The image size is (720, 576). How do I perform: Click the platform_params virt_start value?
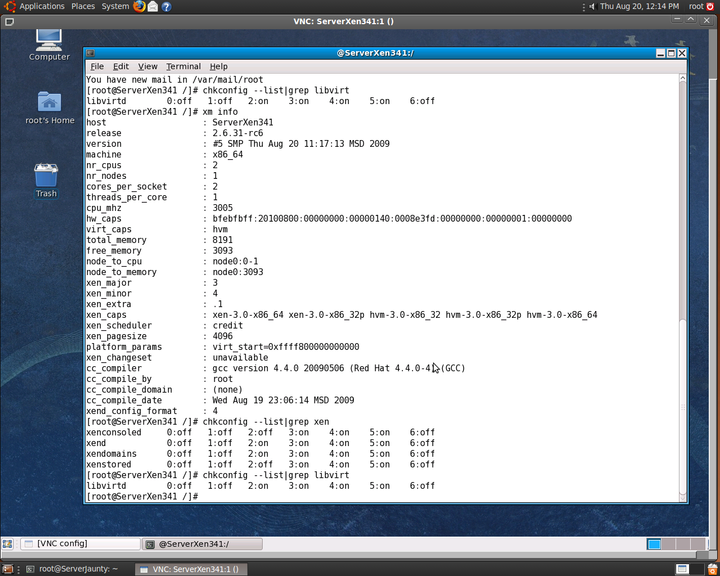click(286, 347)
